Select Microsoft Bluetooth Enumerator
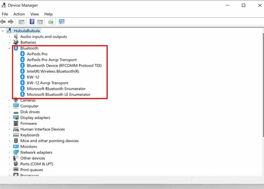Viewport: 264px width, 189px height. point(56,89)
